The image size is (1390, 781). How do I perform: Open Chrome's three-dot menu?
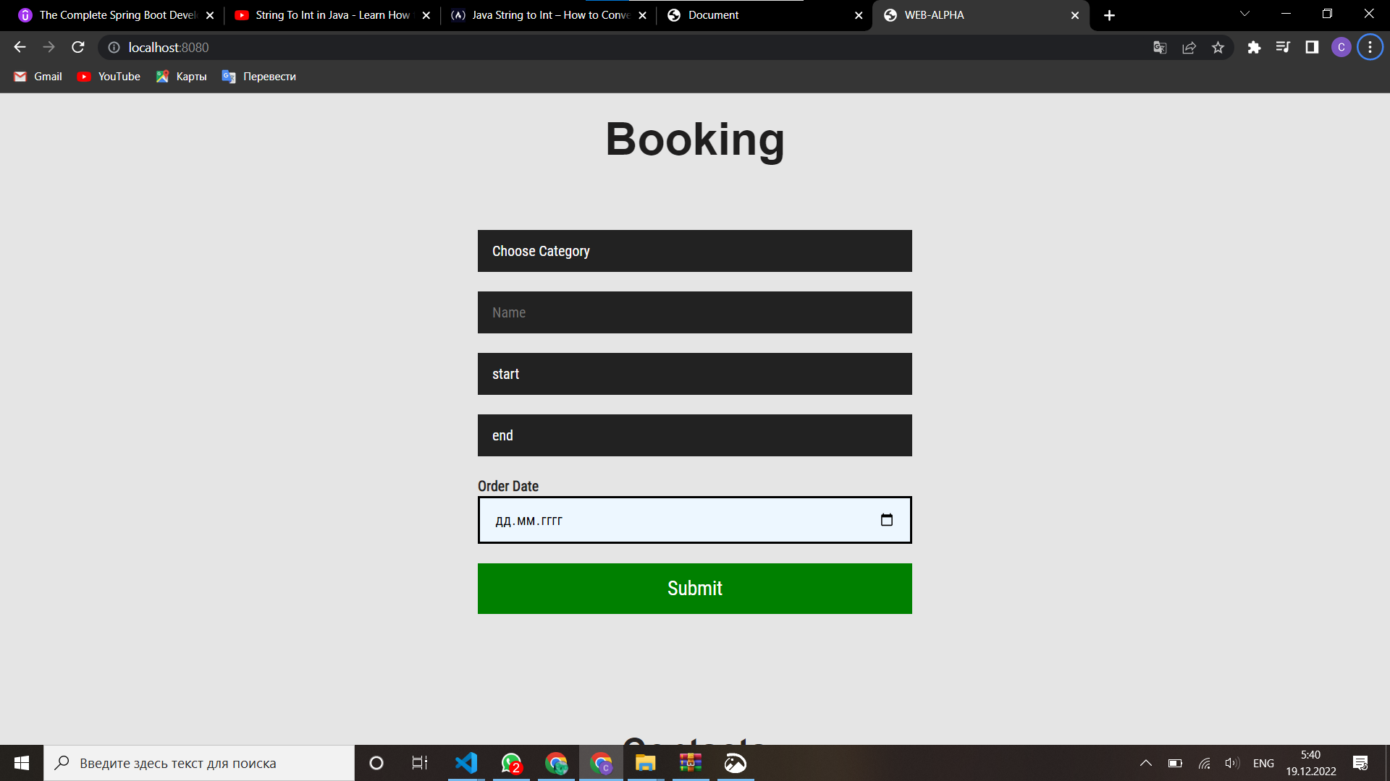point(1370,48)
